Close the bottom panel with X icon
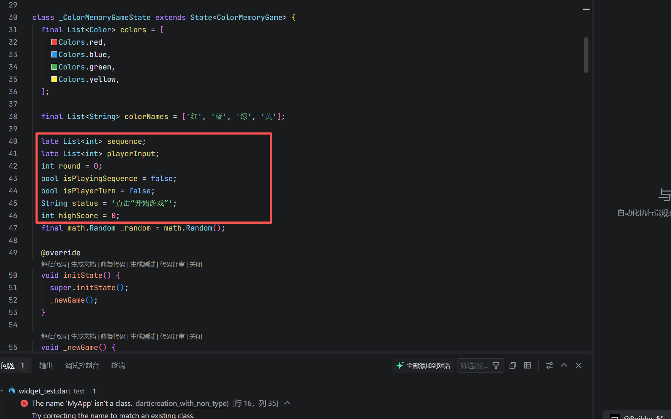Image resolution: width=671 pixels, height=419 pixels. tap(579, 365)
